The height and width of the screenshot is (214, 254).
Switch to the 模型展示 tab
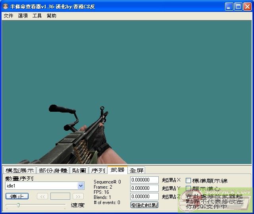[19, 170]
